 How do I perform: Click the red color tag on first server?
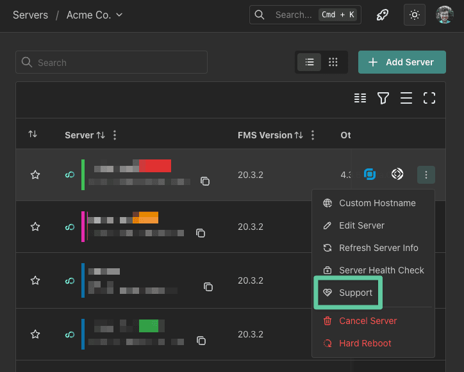pyautogui.click(x=155, y=166)
